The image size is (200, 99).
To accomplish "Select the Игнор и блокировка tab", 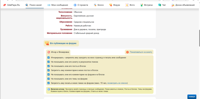I will (x=58, y=52).
